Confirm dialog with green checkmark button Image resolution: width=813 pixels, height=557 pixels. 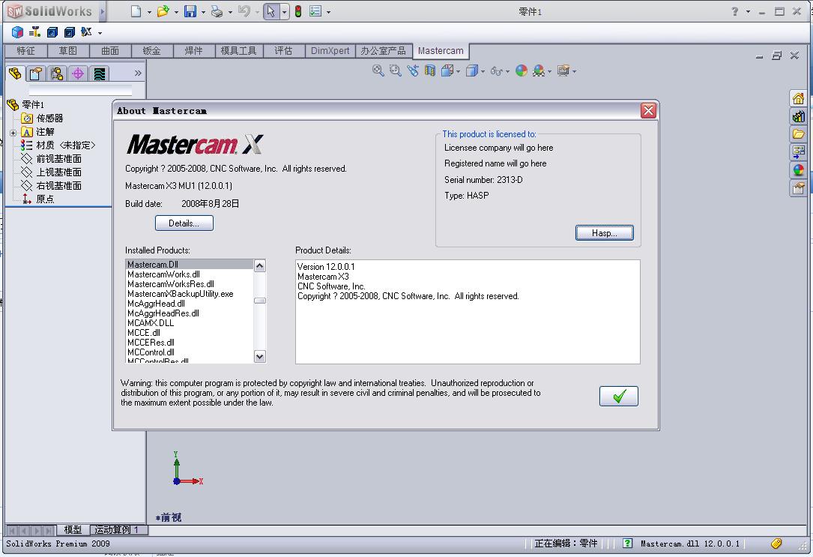click(x=619, y=397)
